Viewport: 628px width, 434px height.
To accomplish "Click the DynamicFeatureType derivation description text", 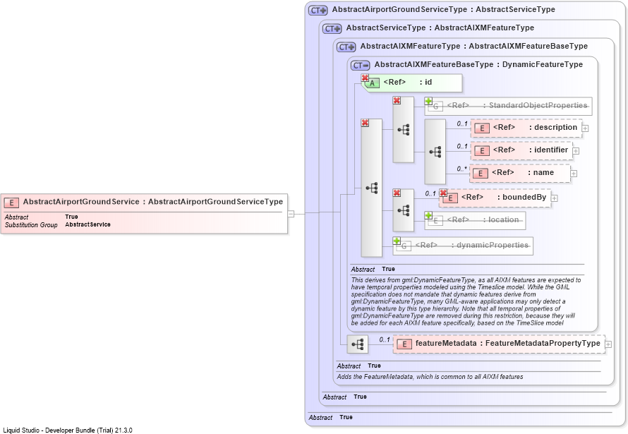I will 466,301.
